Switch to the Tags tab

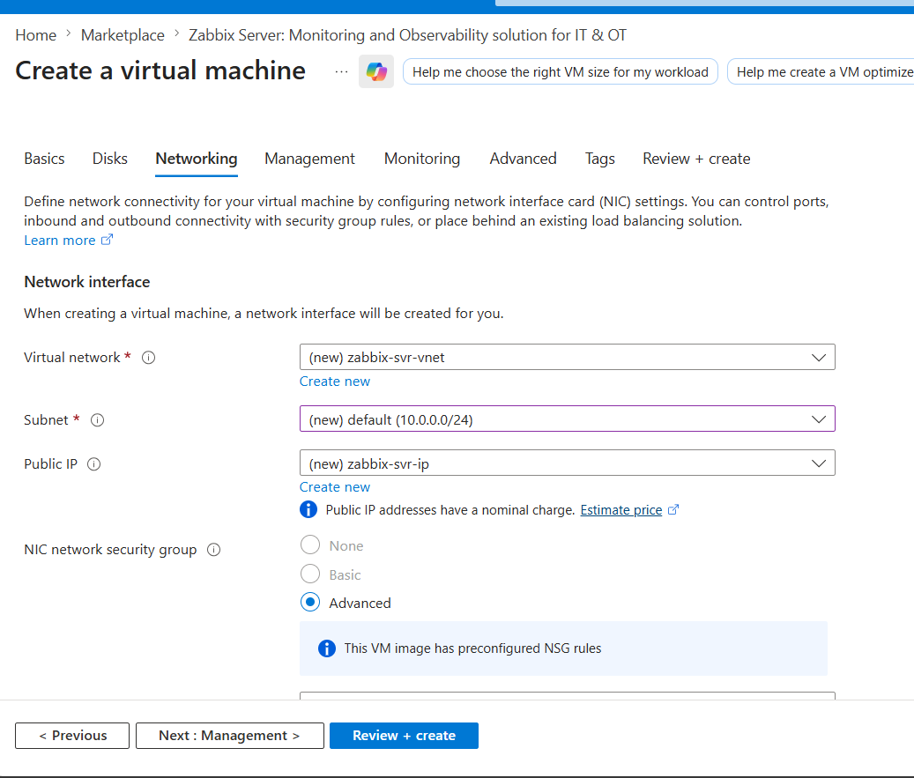coord(600,159)
